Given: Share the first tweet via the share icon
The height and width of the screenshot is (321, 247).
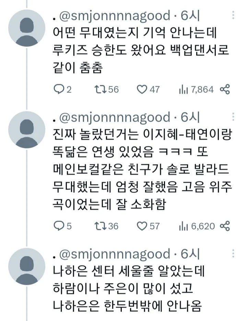Looking at the screenshot, I should 226,89.
